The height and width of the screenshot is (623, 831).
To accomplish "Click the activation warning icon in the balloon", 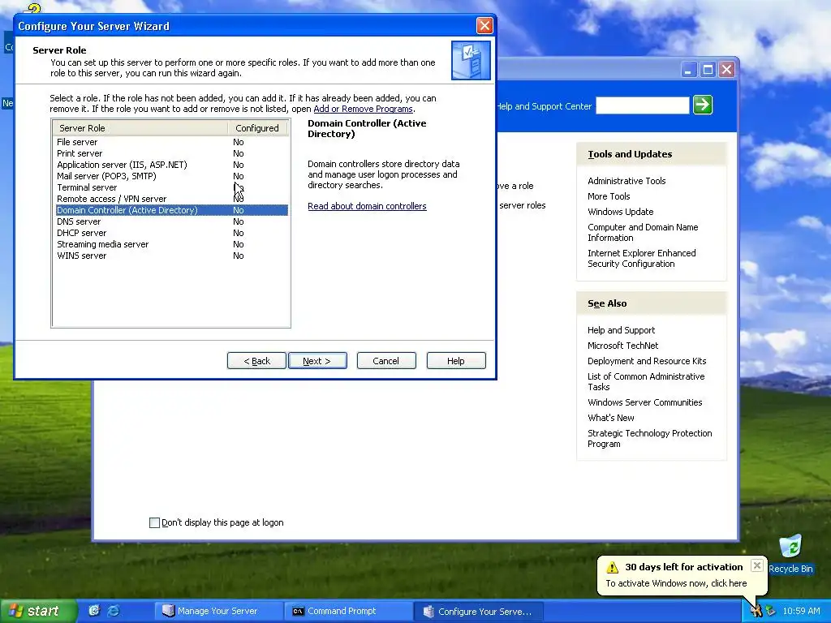I will [x=612, y=567].
